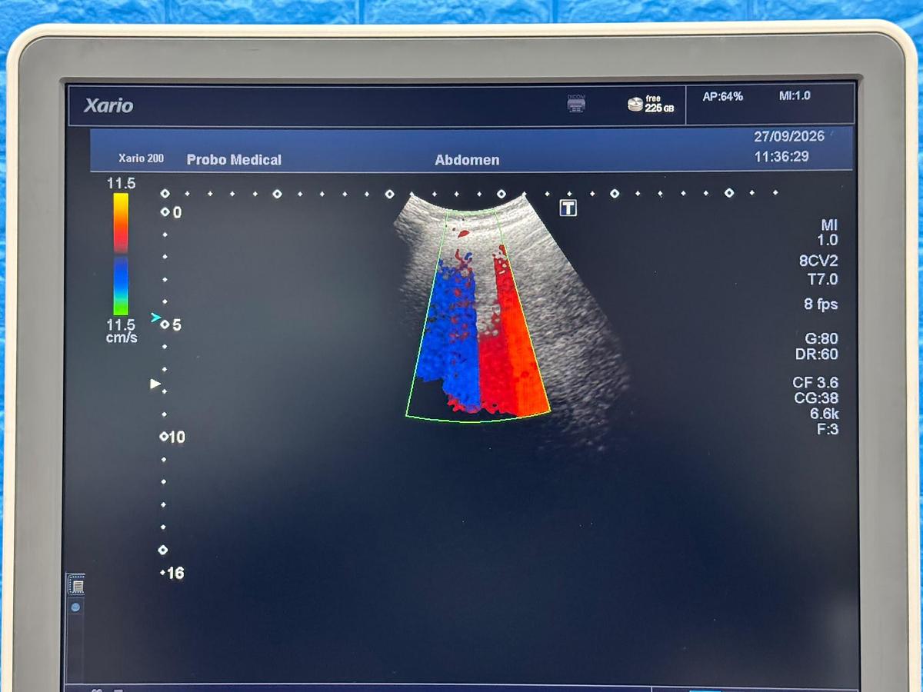Click the CF 3.6 color frequency value
This screenshot has height=692, width=923.
[x=815, y=382]
